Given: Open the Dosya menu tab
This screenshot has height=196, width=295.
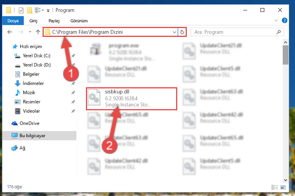Looking at the screenshot, I should [13, 20].
